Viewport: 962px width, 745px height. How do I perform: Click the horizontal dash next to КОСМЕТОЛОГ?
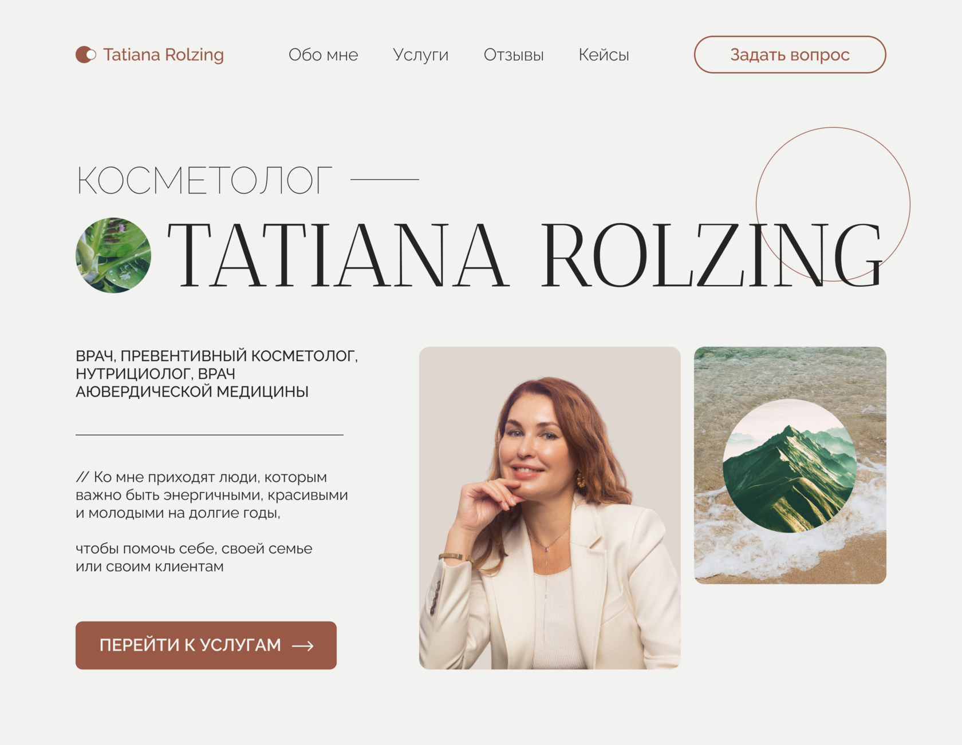click(x=385, y=179)
